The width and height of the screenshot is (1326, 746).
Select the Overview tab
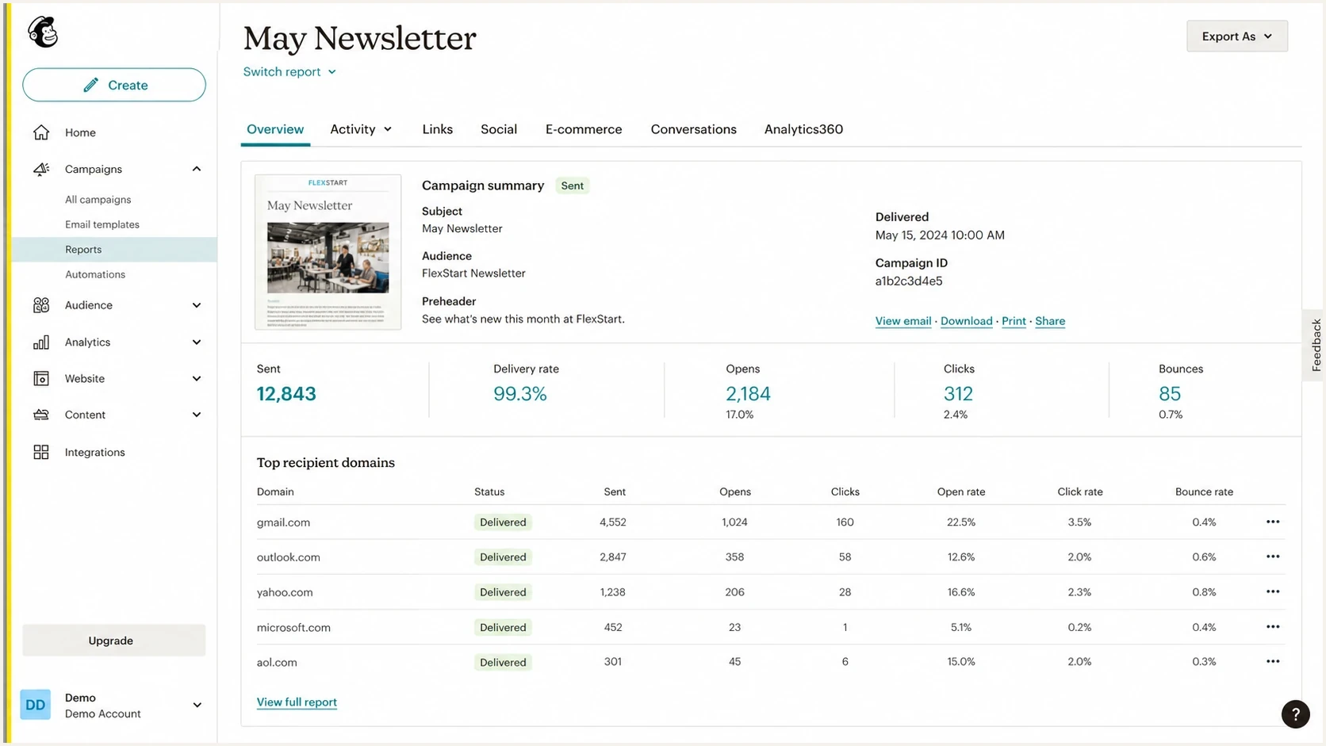tap(275, 129)
